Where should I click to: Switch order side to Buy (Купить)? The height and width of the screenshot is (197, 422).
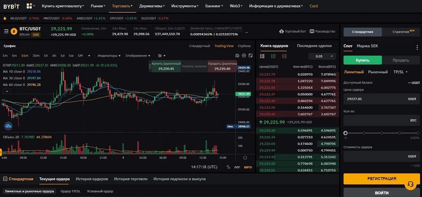click(363, 60)
